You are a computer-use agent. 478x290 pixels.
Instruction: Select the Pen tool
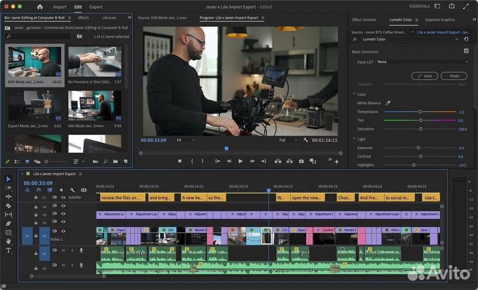(x=9, y=224)
